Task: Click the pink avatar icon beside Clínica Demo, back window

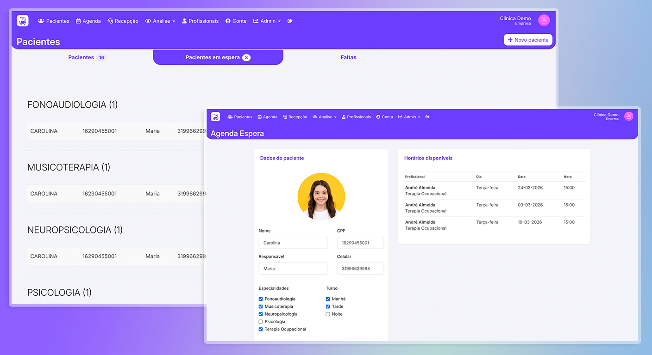Action: point(544,20)
